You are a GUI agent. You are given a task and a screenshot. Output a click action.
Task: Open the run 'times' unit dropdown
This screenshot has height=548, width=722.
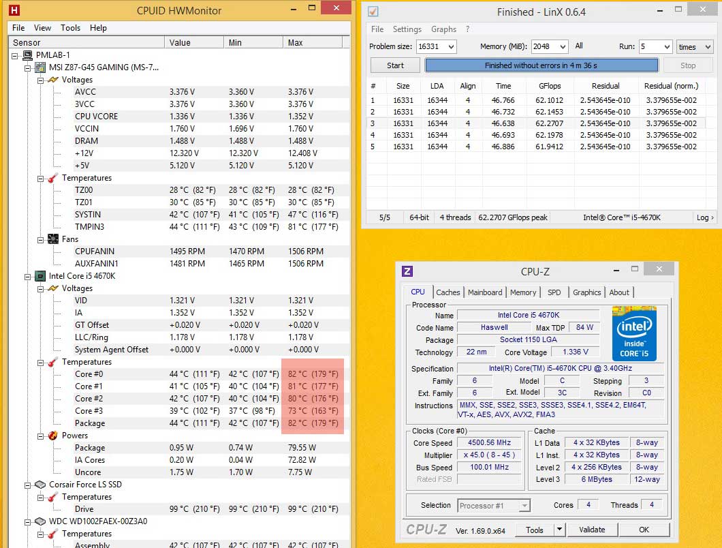tap(706, 47)
